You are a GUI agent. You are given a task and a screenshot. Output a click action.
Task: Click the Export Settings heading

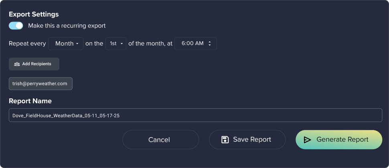pyautogui.click(x=34, y=14)
